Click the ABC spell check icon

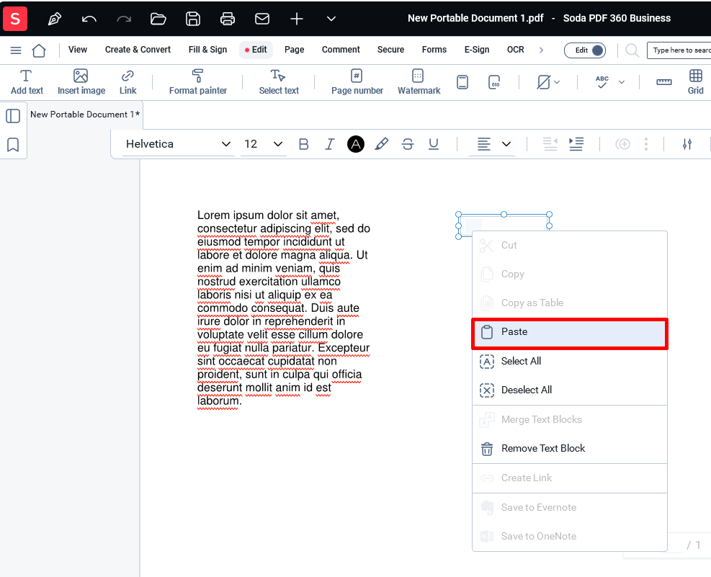point(602,82)
